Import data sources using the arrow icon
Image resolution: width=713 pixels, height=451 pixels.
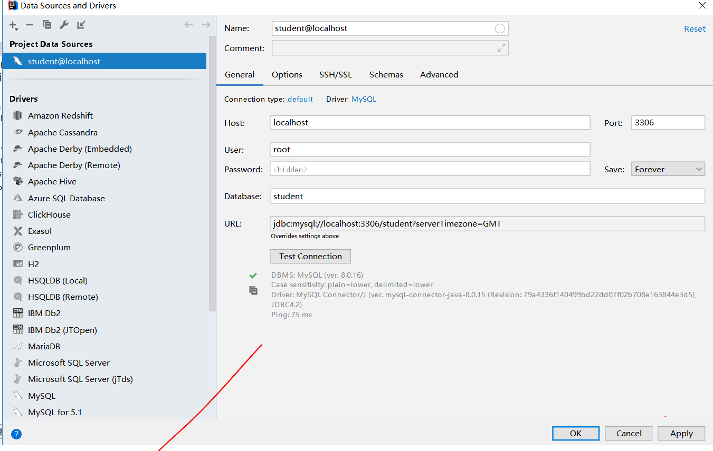point(80,24)
